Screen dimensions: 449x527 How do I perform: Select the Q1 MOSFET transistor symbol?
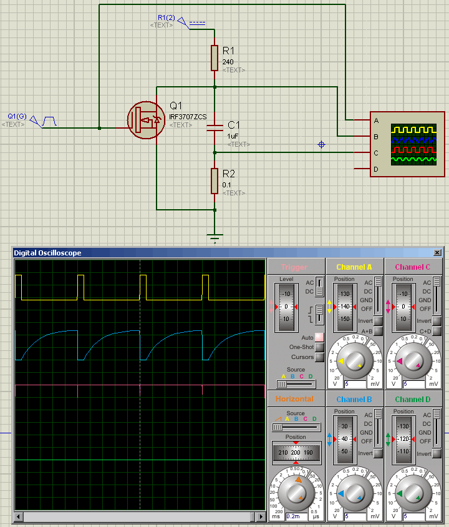tap(146, 119)
